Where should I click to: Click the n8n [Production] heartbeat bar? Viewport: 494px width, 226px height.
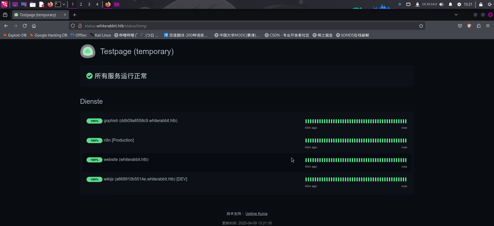click(356, 141)
